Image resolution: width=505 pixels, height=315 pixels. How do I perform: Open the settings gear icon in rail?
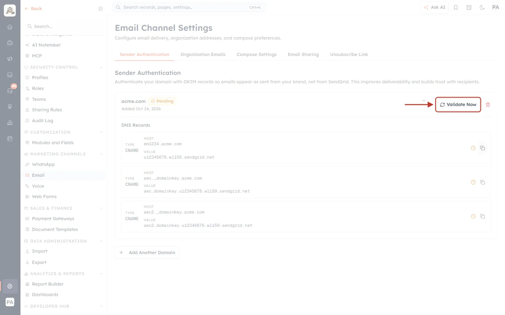click(x=10, y=286)
